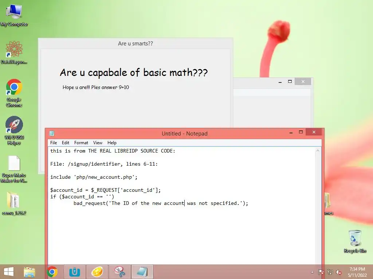Select the partially hidden desktop folder icon
The height and width of the screenshot is (279, 373).
329,204
